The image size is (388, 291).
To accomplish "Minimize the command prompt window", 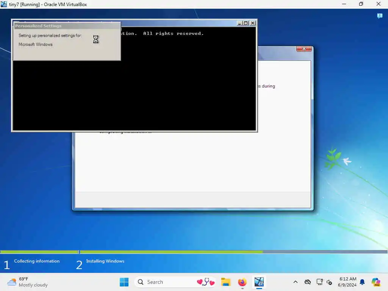I will tap(239, 23).
